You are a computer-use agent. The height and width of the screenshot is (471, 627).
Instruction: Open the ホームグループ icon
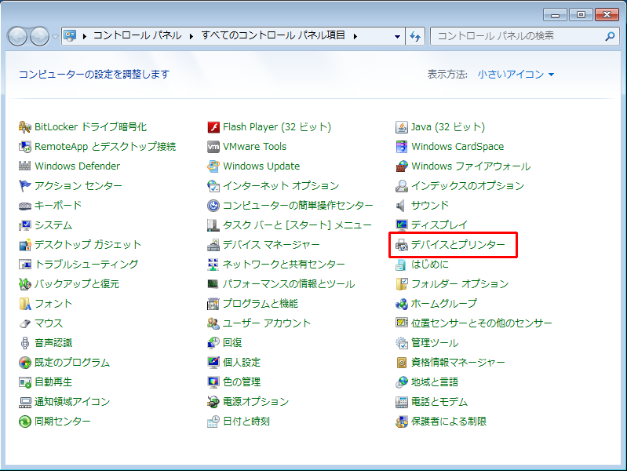[x=402, y=304]
